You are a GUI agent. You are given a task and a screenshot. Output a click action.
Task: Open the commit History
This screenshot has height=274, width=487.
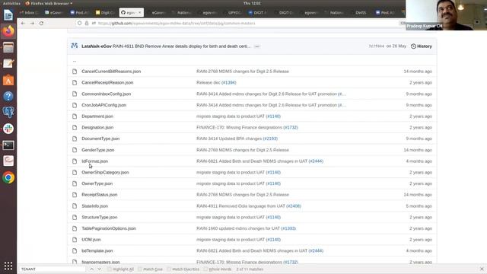coord(422,46)
